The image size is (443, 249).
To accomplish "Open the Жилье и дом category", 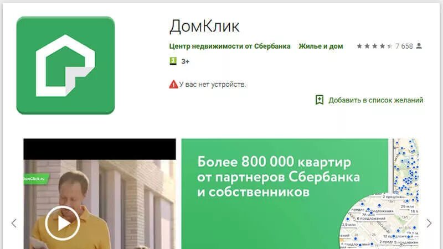I will point(321,46).
